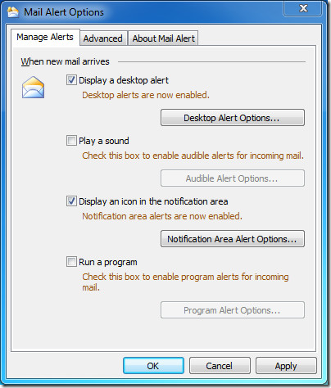Open Desktop Alert Options dialog
Viewport: 331px width, 388px height.
point(233,118)
